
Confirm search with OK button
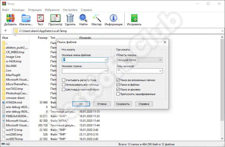[81, 104]
